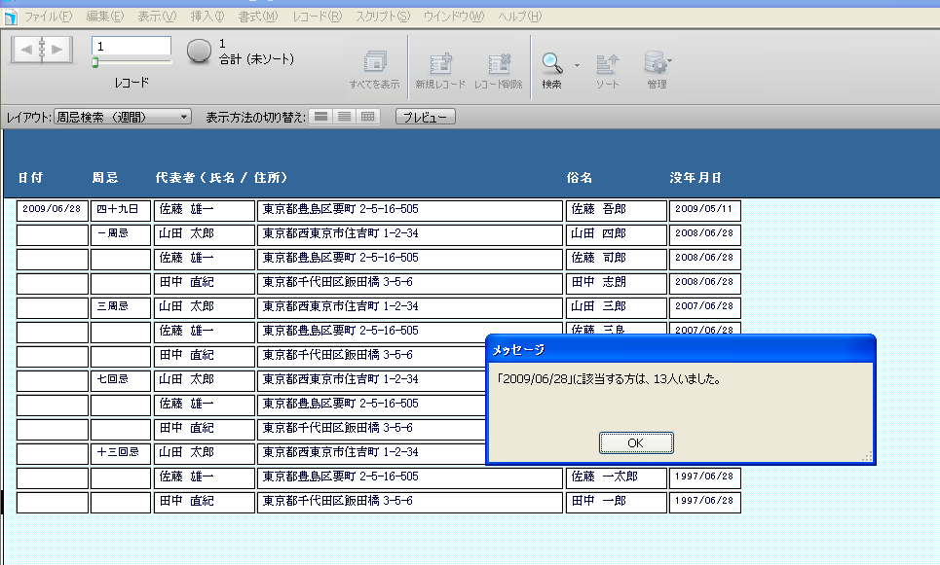Open the レイアウト dropdown menu
Image resolution: width=940 pixels, height=565 pixels.
pos(123,117)
